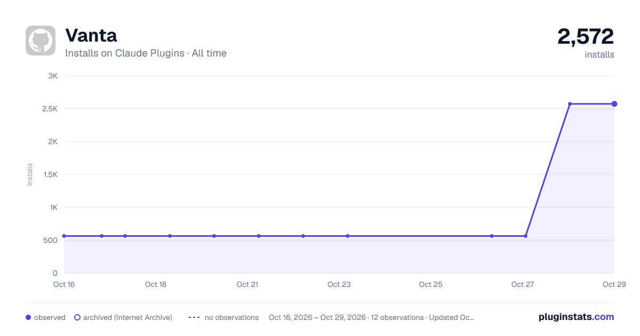Select the data point at Oct 27 before the rise

526,236
